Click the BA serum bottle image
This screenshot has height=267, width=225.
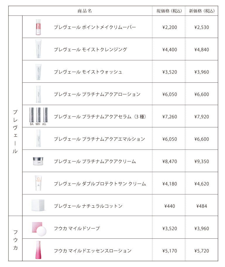tap(32, 115)
